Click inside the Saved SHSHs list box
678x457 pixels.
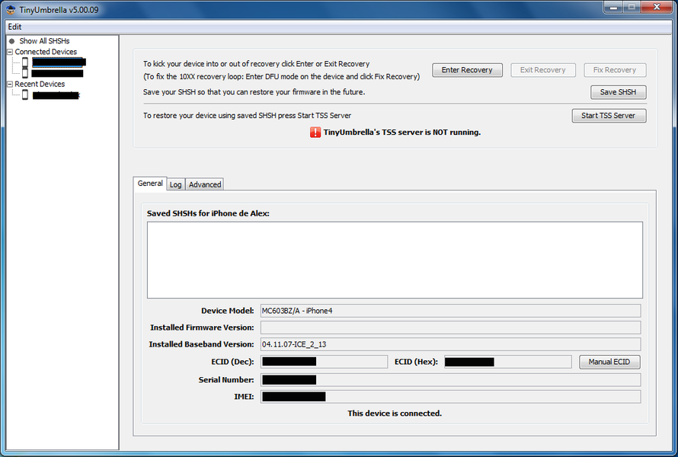click(395, 260)
